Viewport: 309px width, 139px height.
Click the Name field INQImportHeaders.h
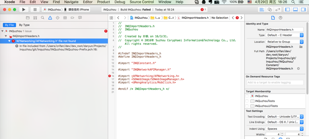[285, 30]
